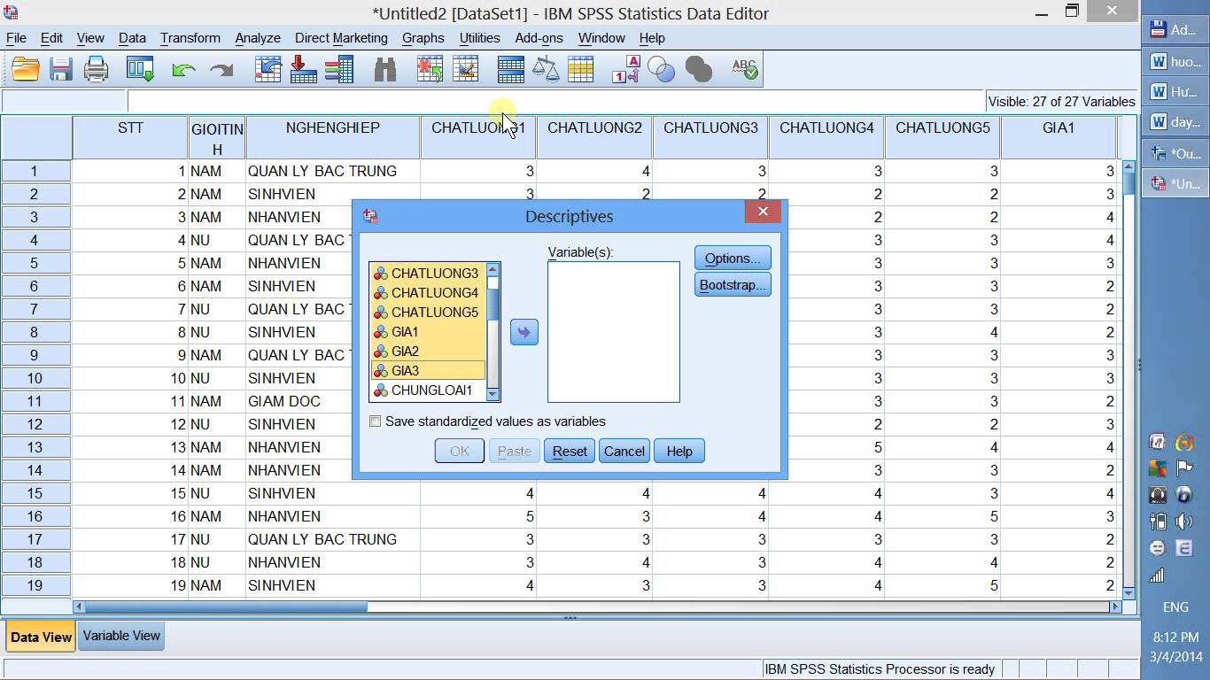1210x680 pixels.
Task: Click the blue move-variable arrow button
Action: tap(524, 332)
